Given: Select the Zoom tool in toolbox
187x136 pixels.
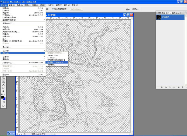Looking at the screenshot, I should 3,91.
